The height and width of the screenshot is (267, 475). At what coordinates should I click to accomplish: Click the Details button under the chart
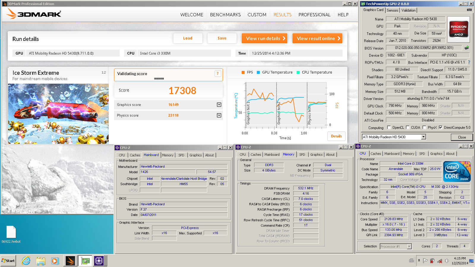coord(336,136)
